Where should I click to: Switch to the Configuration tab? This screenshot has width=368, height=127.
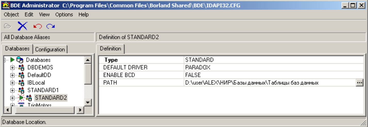(x=50, y=49)
